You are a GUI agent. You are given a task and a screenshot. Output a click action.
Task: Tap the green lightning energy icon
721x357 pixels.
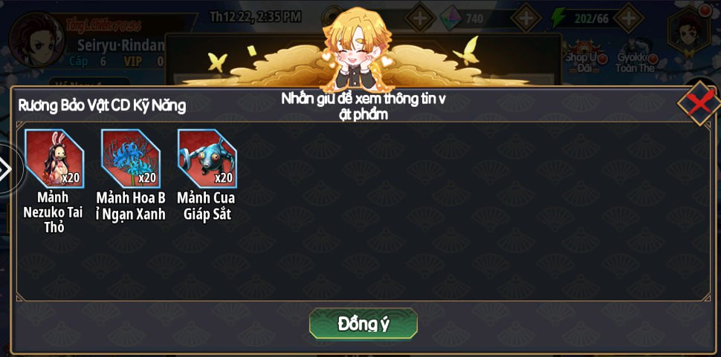558,18
